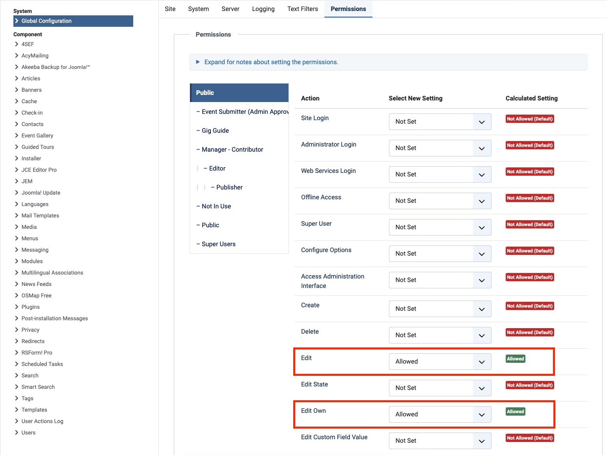Select the Publisher user group
The width and height of the screenshot is (607, 455).
(229, 188)
